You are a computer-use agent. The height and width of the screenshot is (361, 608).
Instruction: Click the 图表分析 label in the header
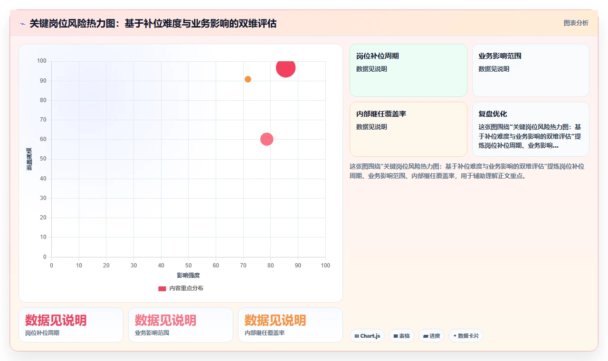(576, 23)
